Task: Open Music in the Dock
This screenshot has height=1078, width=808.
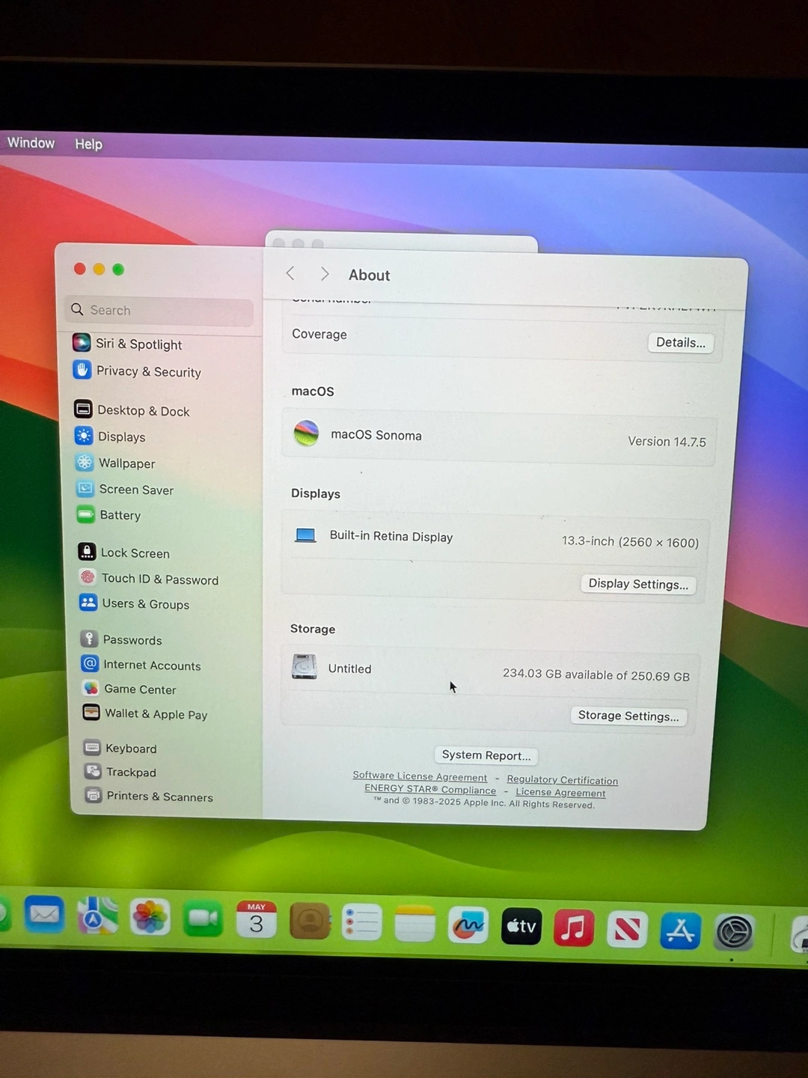Action: click(574, 929)
